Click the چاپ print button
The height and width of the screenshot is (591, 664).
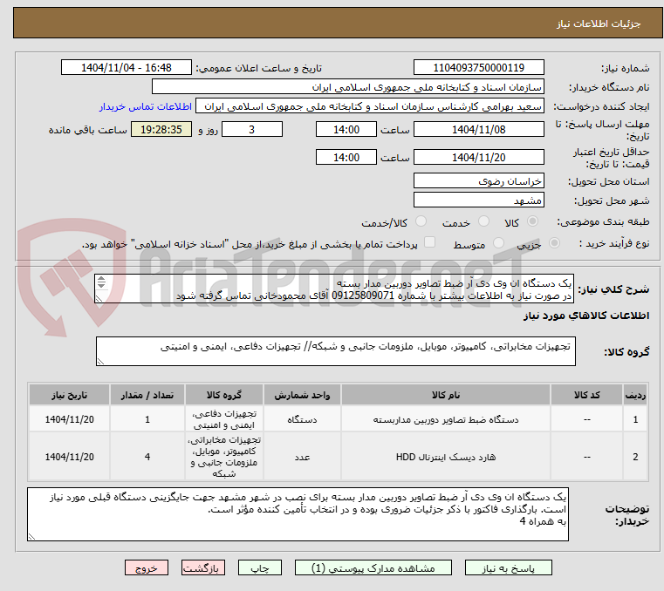point(260,567)
